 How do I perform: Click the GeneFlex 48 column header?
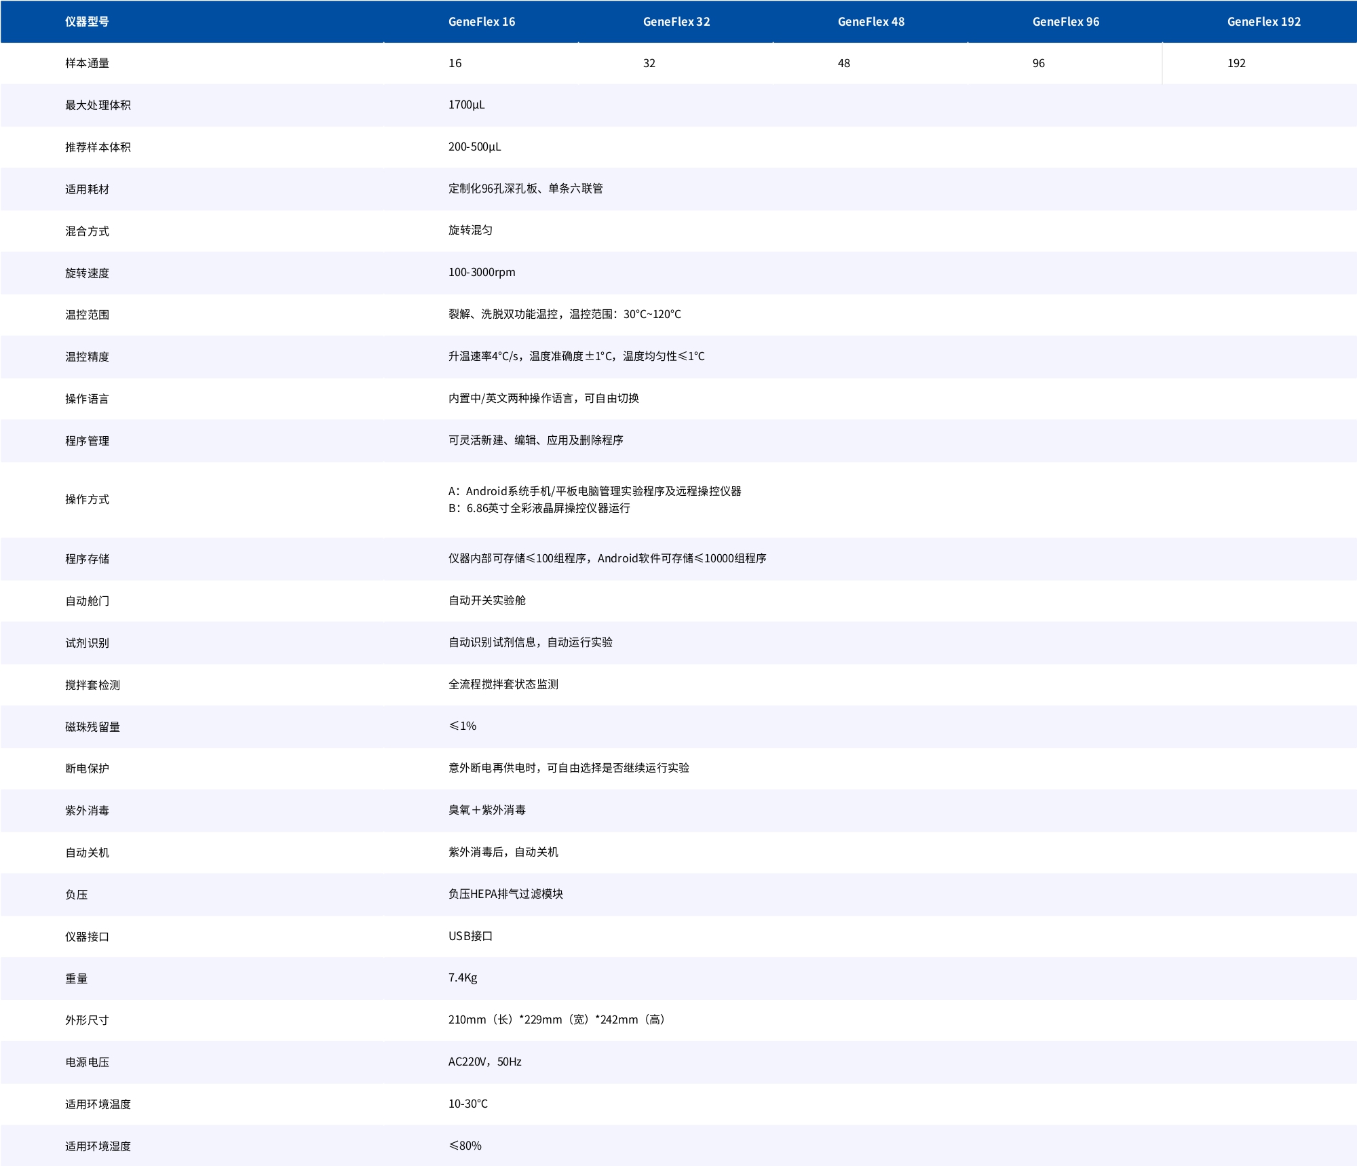click(871, 22)
